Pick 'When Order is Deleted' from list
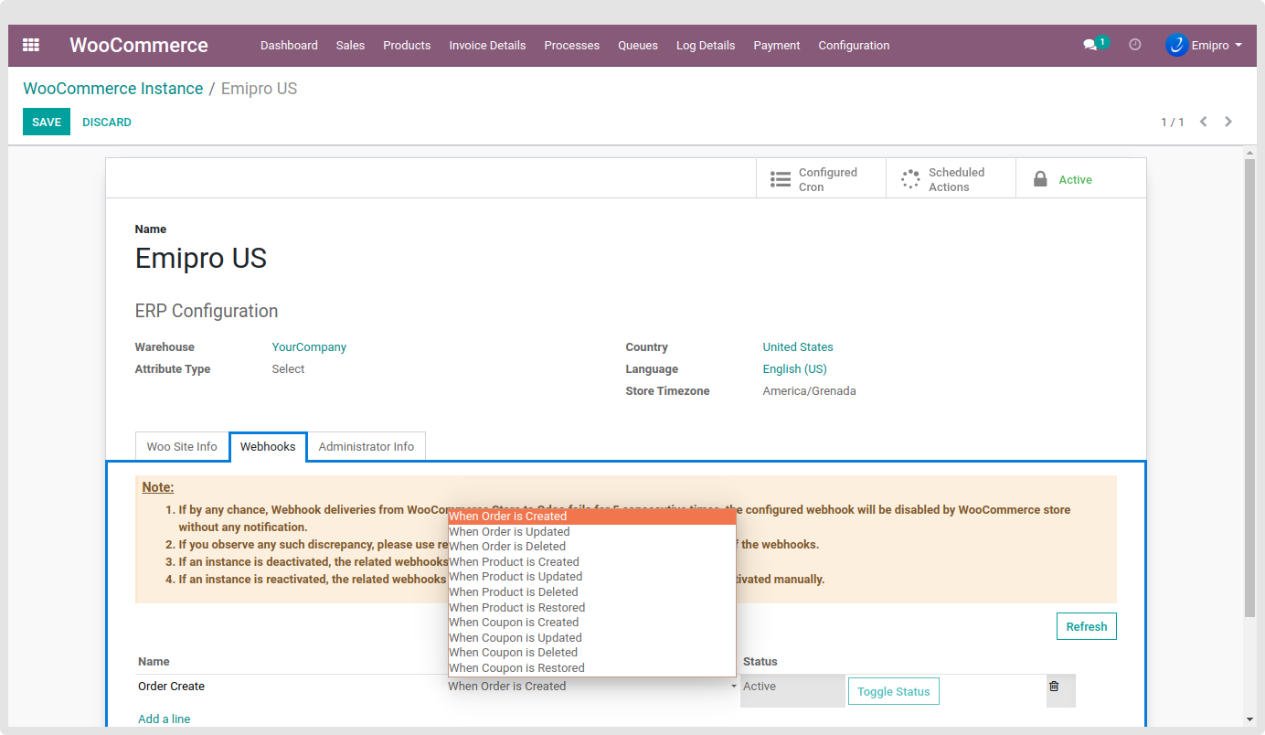Image resolution: width=1265 pixels, height=735 pixels. 507,547
